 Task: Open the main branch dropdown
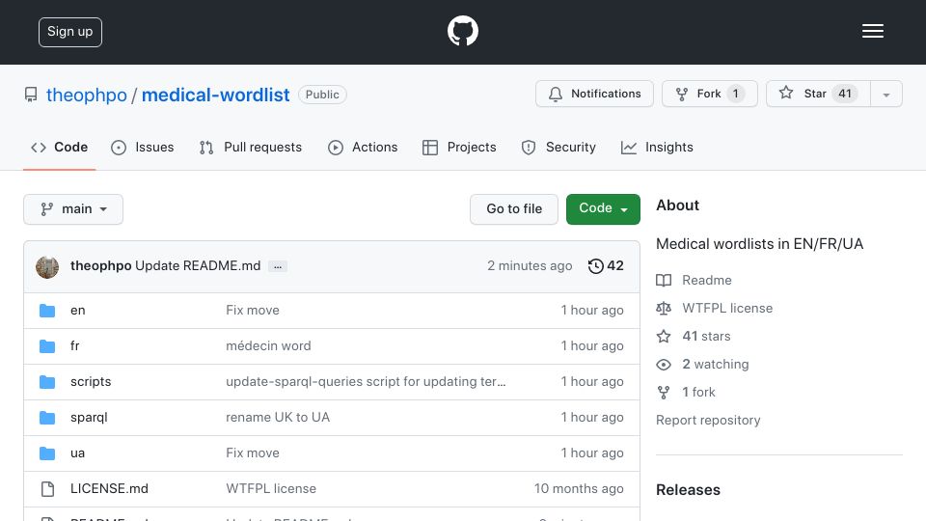(x=73, y=209)
